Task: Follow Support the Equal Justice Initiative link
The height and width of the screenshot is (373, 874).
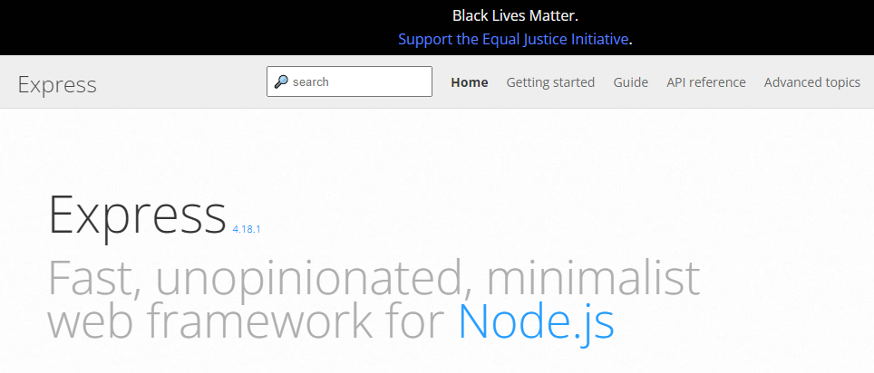Action: pos(513,40)
